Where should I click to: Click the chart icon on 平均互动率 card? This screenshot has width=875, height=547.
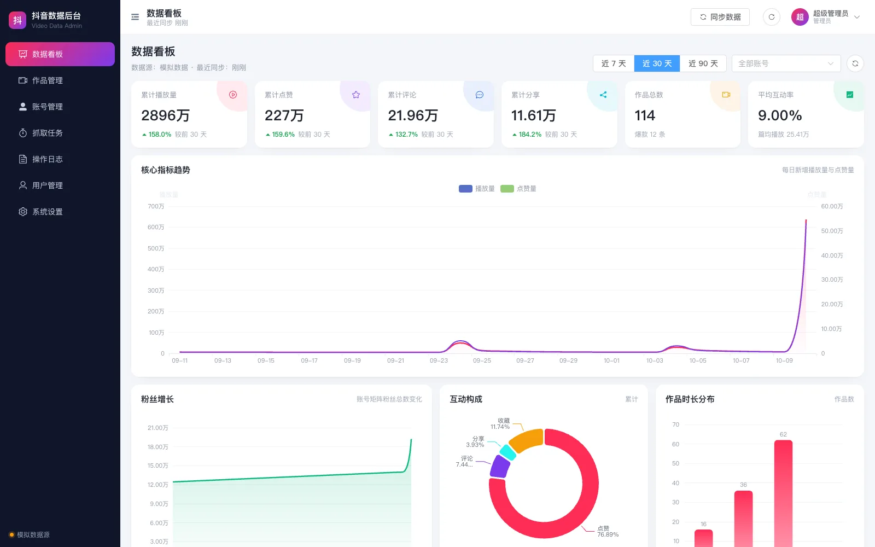coord(850,95)
